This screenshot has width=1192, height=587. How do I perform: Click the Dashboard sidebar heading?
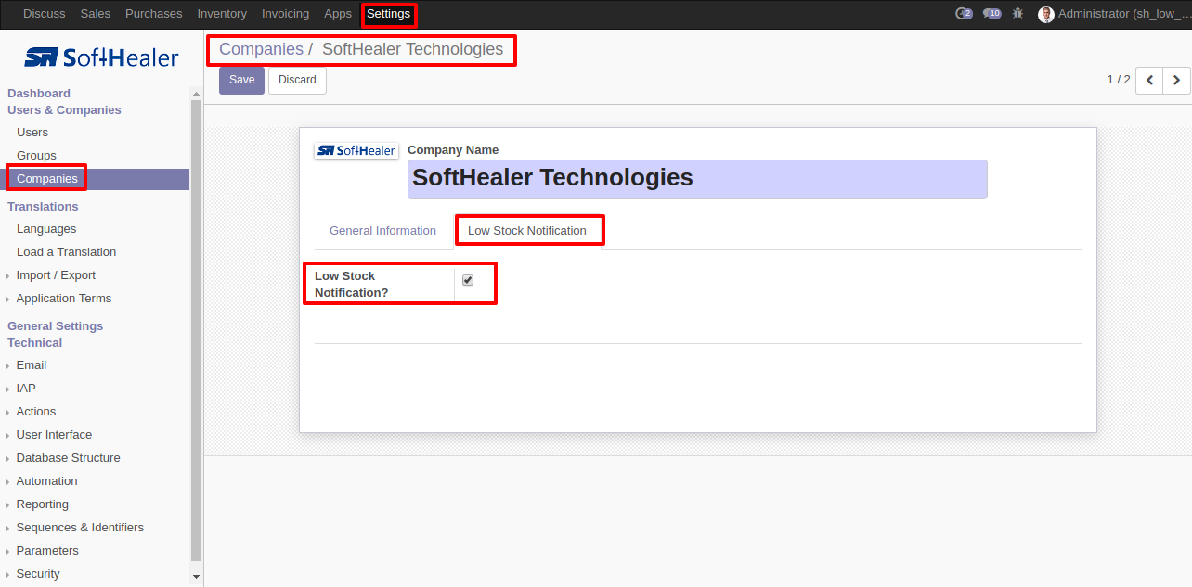click(39, 94)
